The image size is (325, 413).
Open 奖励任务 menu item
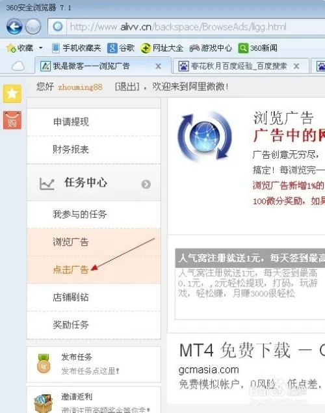(x=94, y=325)
